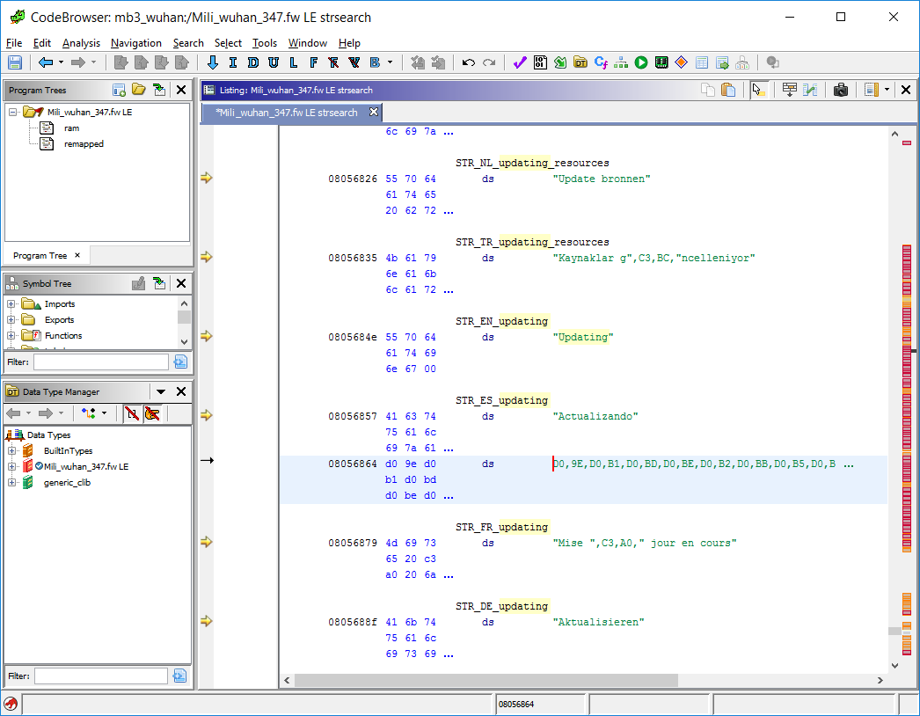Navigate to the next Undefined (U icon)
This screenshot has height=716, width=920.
click(274, 62)
